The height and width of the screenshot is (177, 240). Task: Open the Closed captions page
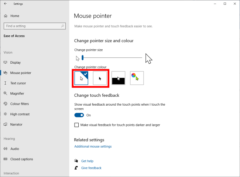(x=21, y=159)
